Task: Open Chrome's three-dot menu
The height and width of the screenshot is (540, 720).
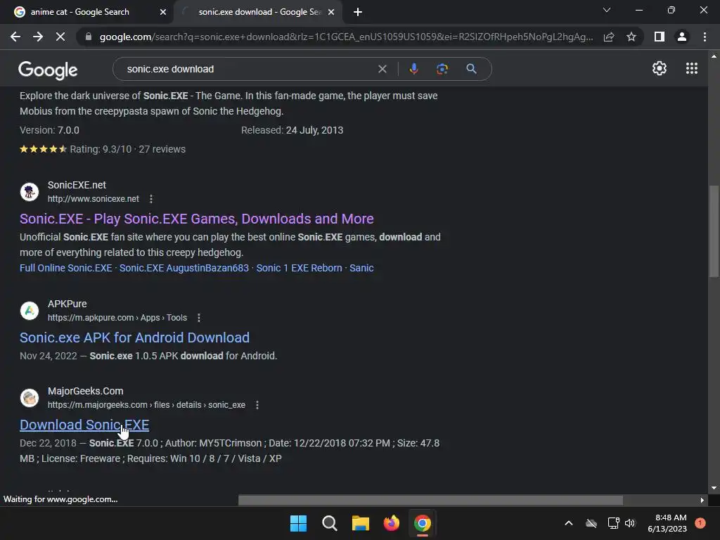Action: tap(705, 37)
